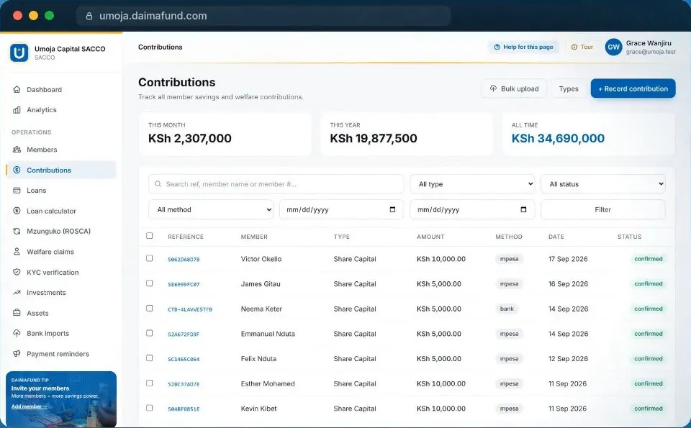Click the cloud icon on Bulk upload
Screen dimensions: 691x428
coord(493,88)
